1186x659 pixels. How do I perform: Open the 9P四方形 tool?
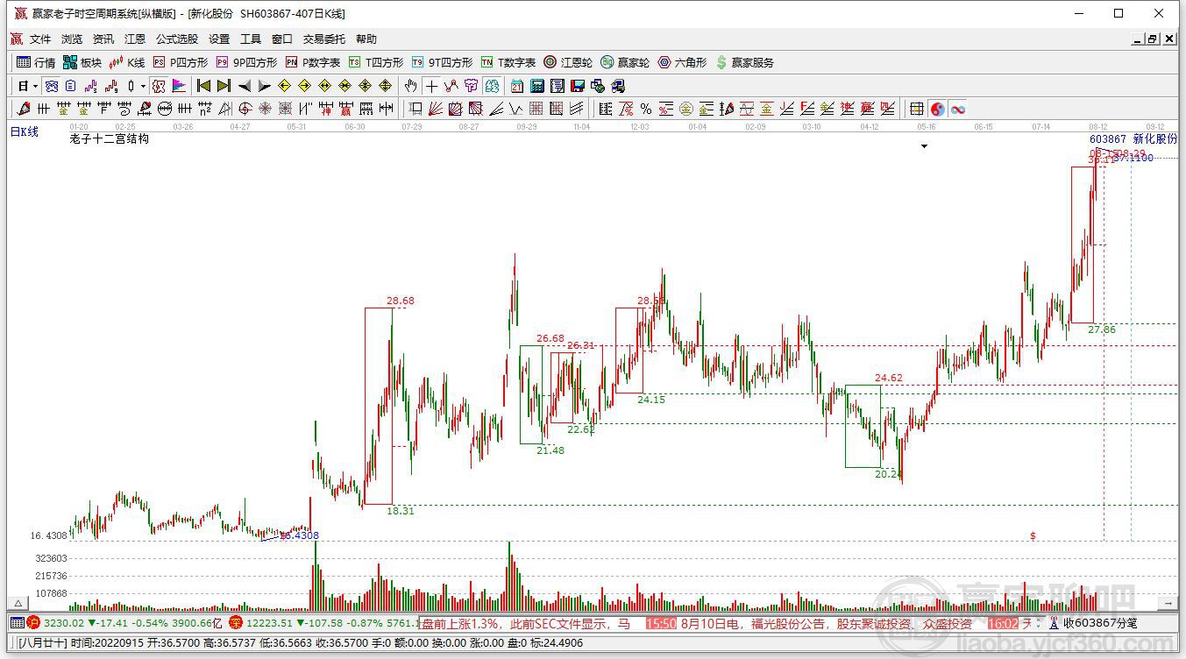pos(246,62)
